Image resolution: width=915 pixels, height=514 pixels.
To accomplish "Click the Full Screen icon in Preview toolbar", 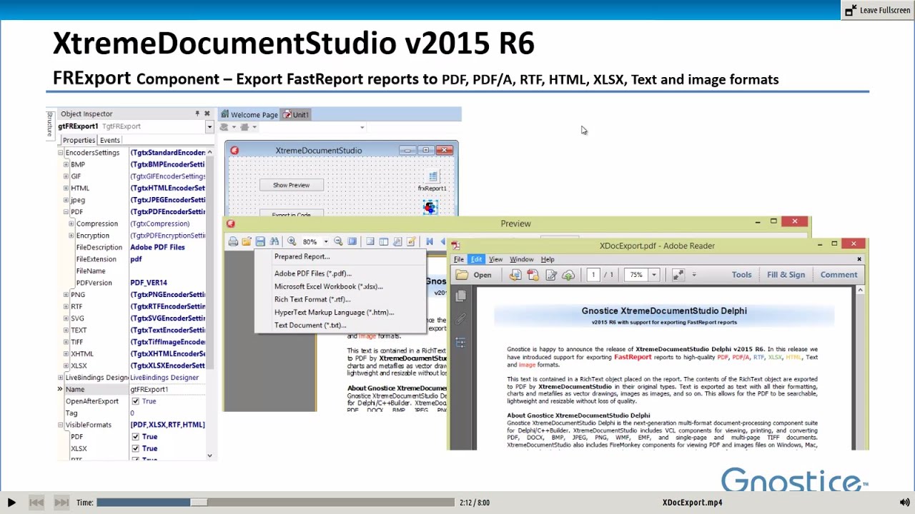I will [352, 242].
